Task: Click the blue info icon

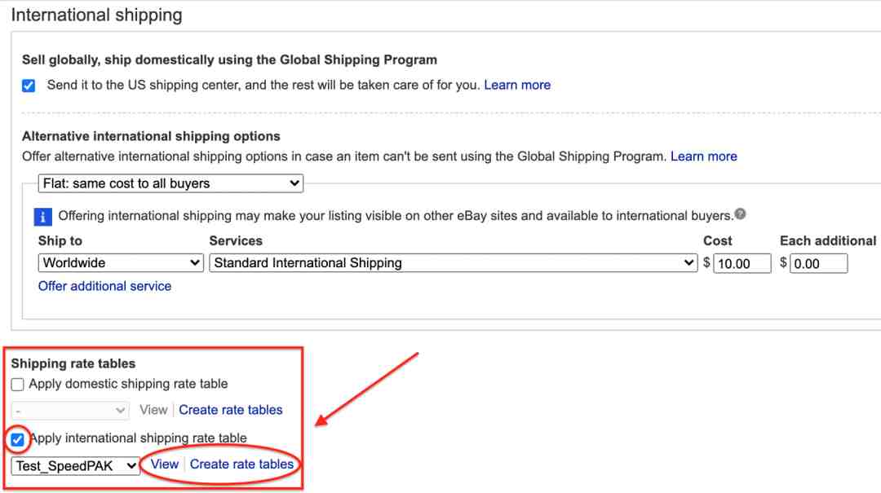Action: (x=42, y=217)
